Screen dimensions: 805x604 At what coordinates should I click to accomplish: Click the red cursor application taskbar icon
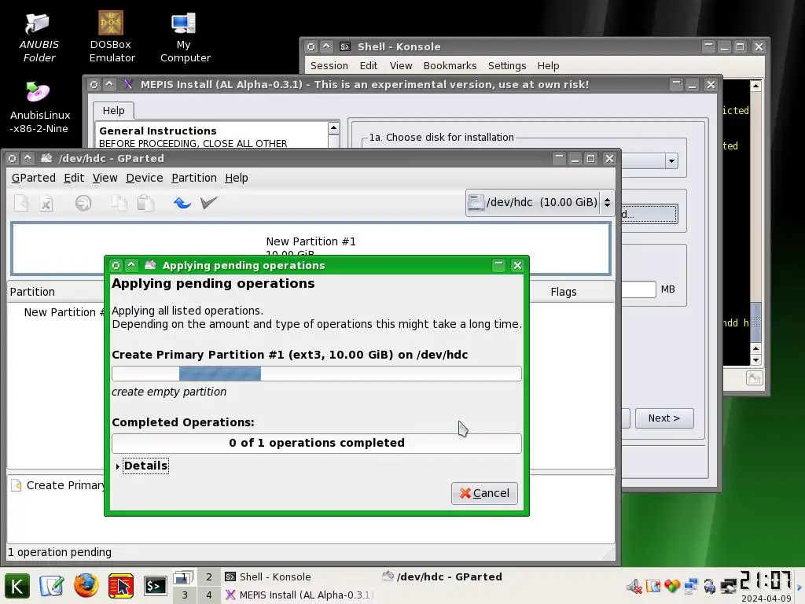pos(121,586)
